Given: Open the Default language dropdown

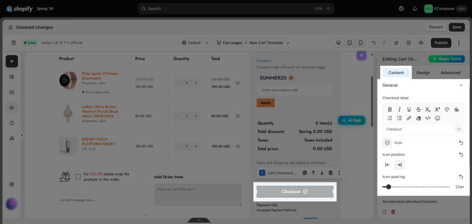Looking at the screenshot, I should pos(195,43).
